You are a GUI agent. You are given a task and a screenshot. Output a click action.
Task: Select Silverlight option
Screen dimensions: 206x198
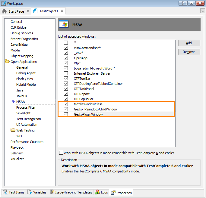pos(23,113)
